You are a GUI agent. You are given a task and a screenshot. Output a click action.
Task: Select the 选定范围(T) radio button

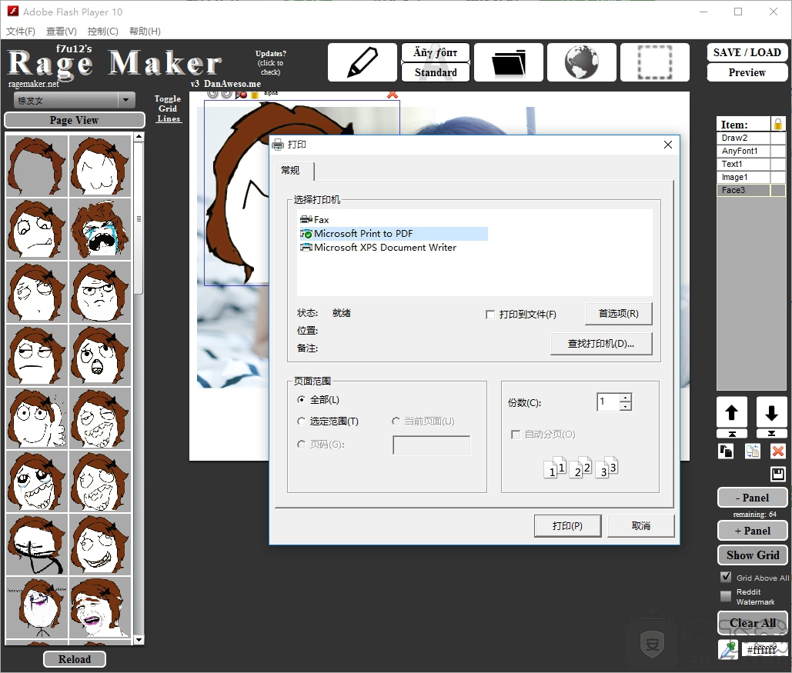302,421
